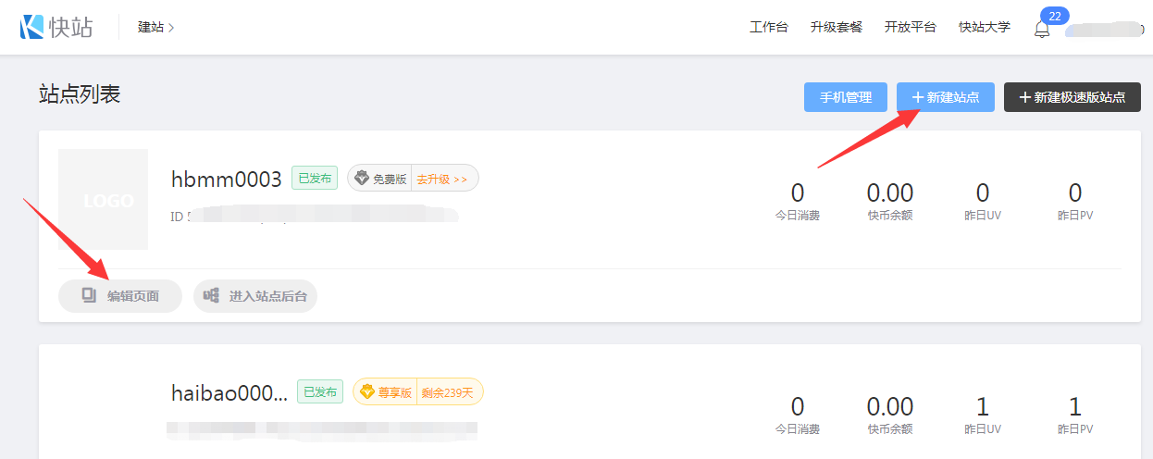Click the notification count badge 22
The image size is (1153, 459).
pyautogui.click(x=1055, y=16)
